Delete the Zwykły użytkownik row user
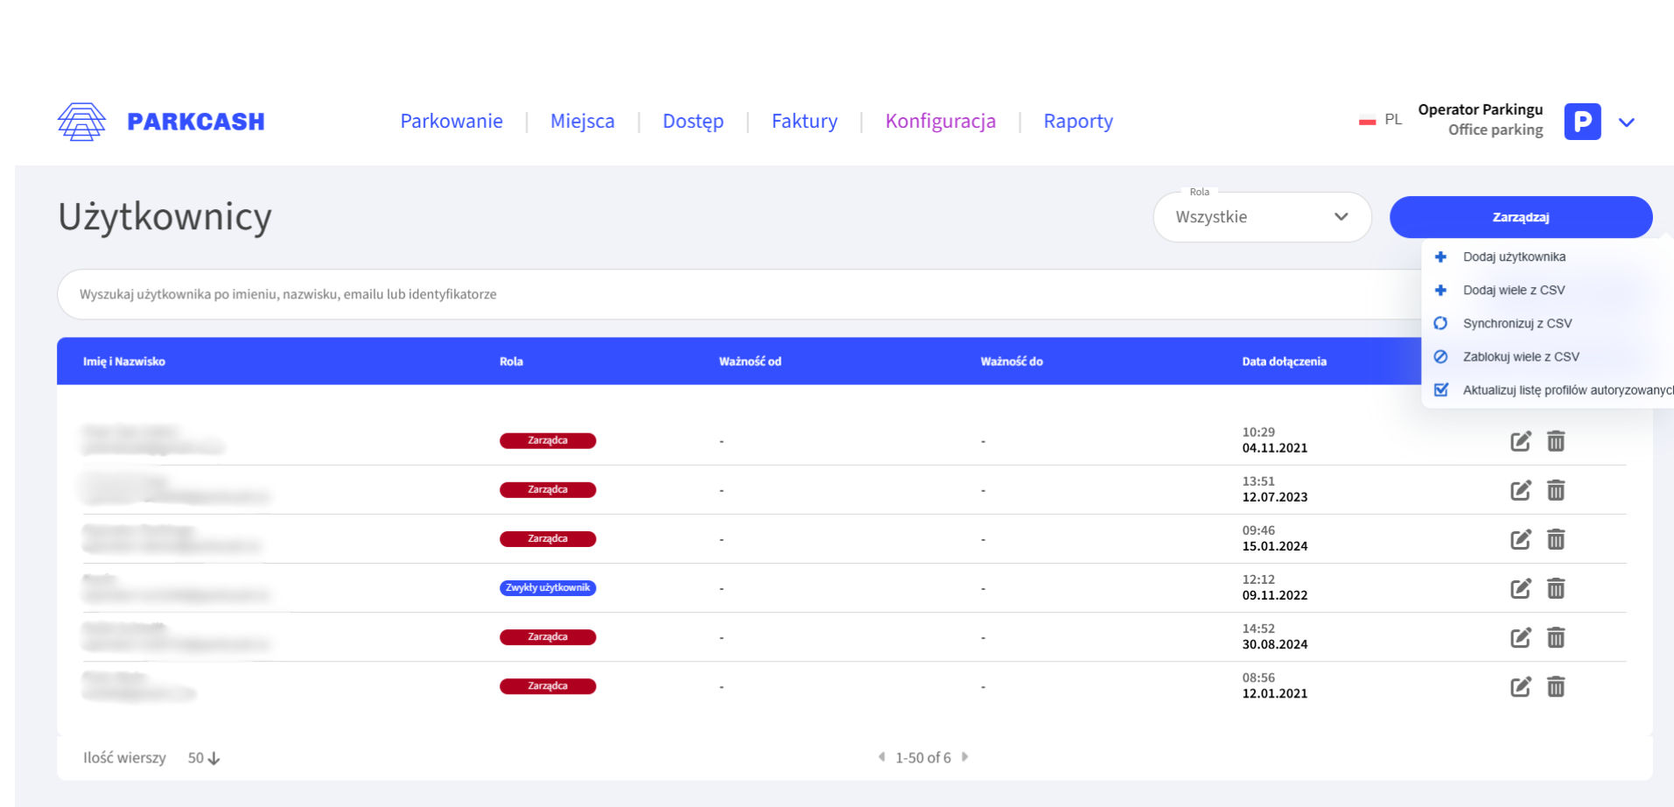The height and width of the screenshot is (807, 1674). [x=1555, y=588]
